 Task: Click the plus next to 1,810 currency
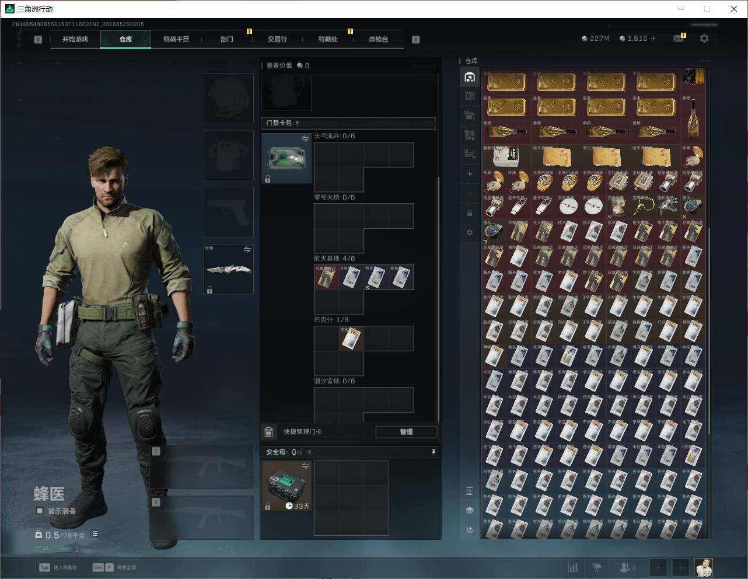coord(653,39)
